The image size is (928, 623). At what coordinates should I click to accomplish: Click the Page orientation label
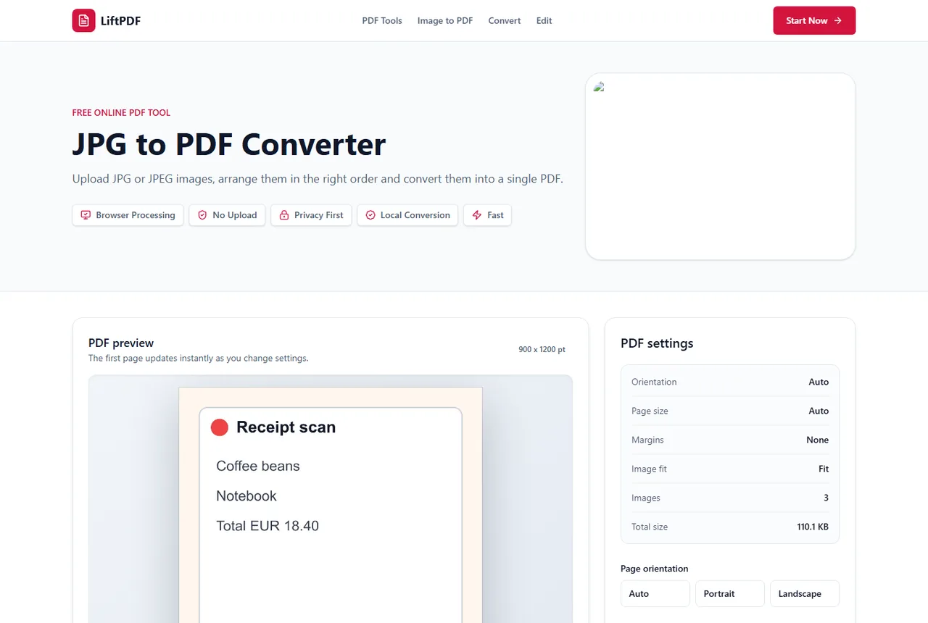655,569
